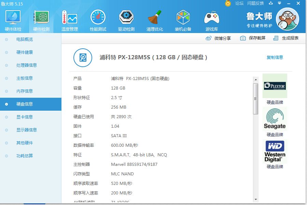Click 保存截屏 button text
The height and width of the screenshot is (205, 307).
coord(257,38)
